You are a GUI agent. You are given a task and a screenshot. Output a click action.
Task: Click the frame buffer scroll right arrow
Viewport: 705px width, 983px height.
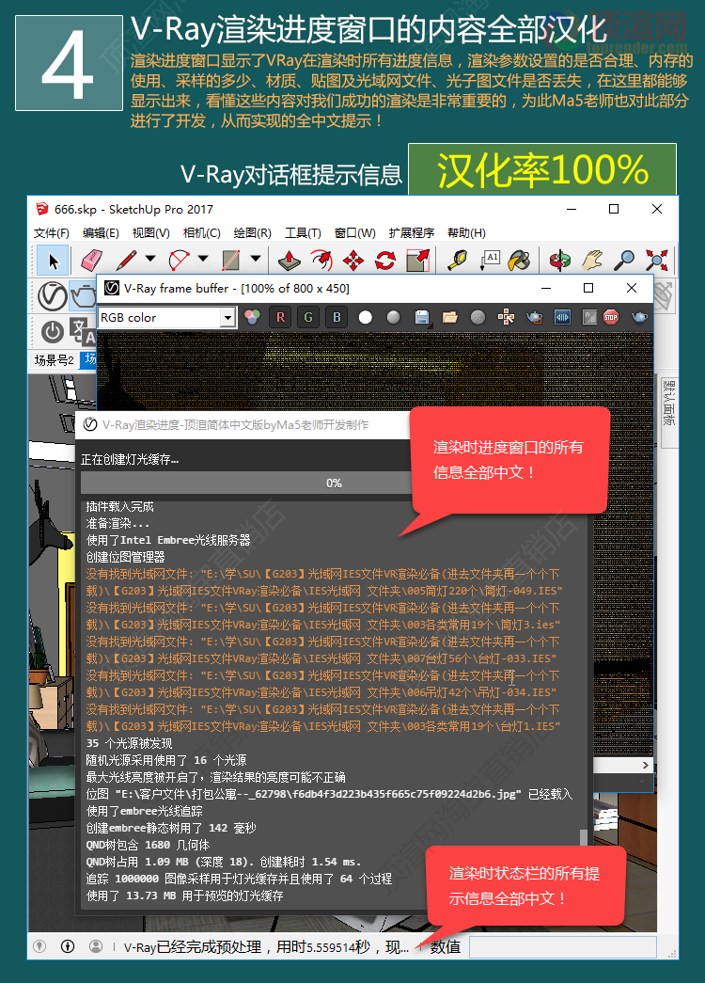tap(646, 765)
